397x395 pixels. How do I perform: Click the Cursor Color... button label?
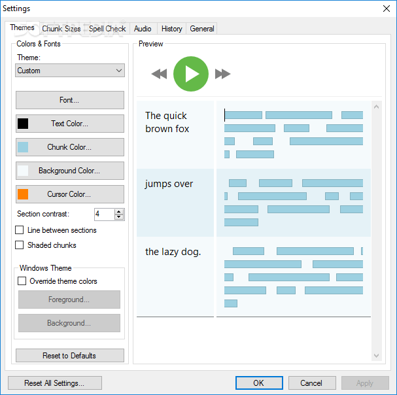pos(69,194)
